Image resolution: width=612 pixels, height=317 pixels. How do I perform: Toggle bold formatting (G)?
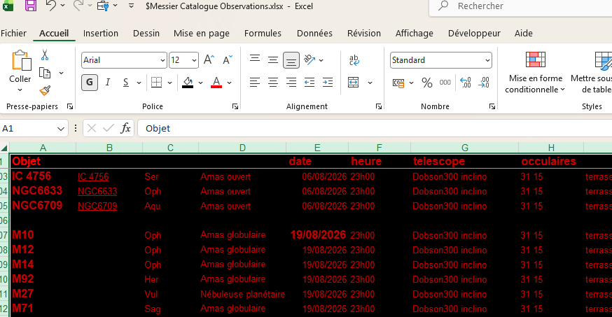pos(90,83)
